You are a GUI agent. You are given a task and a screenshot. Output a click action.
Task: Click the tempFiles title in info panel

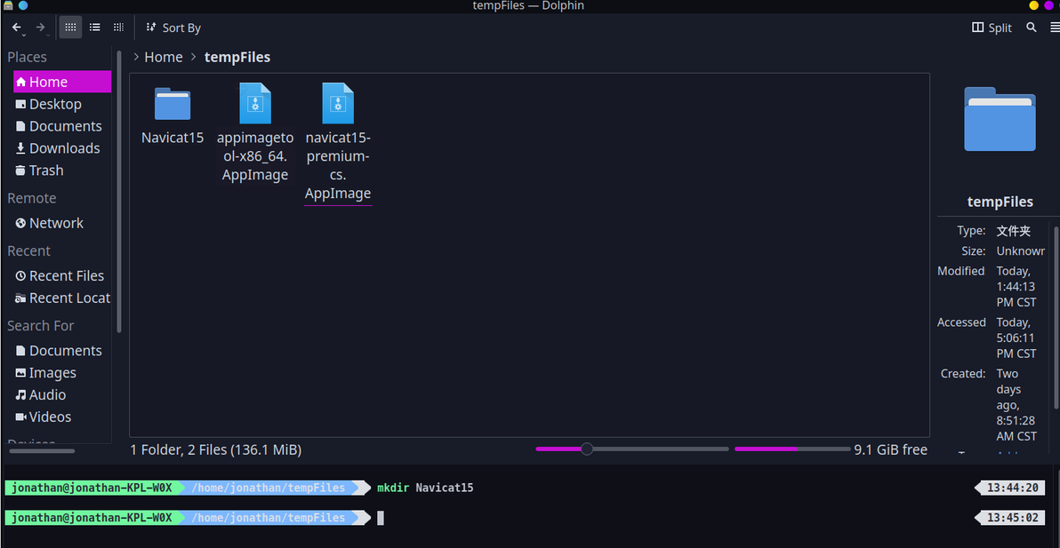pyautogui.click(x=1000, y=201)
